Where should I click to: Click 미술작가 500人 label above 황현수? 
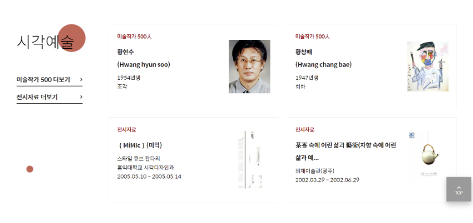pos(134,37)
